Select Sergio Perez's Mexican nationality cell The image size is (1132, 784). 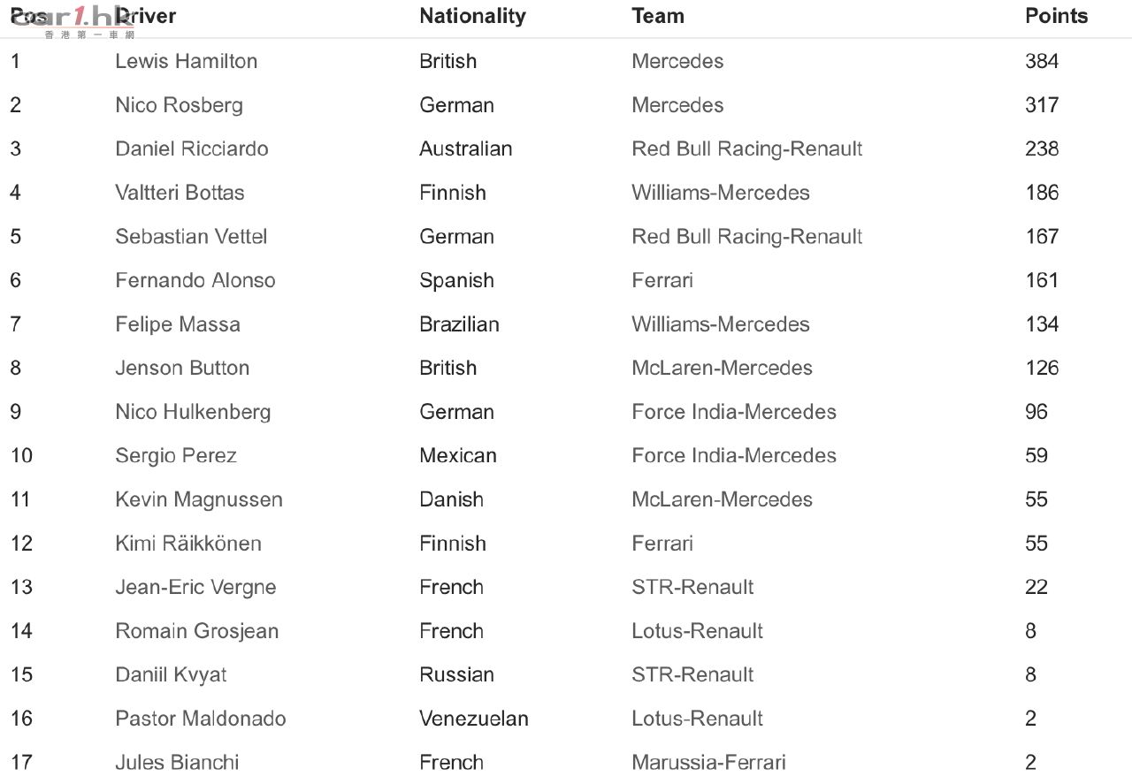coord(458,456)
